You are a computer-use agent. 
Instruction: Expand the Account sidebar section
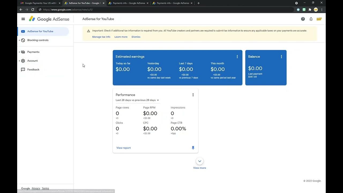(19, 61)
